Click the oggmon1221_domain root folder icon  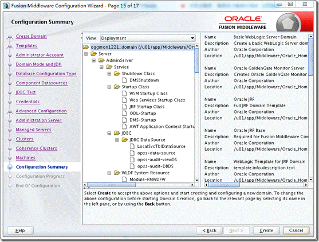click(86, 47)
